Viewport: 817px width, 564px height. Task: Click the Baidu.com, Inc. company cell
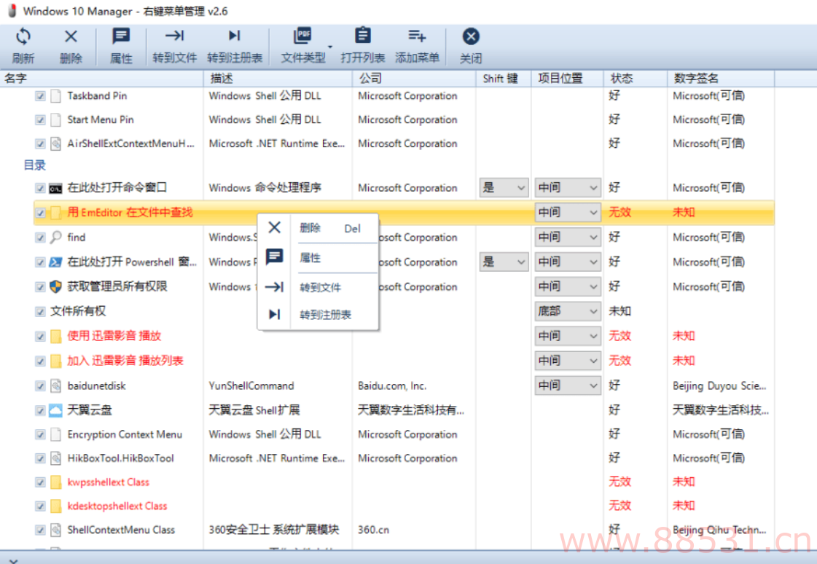pyautogui.click(x=392, y=386)
